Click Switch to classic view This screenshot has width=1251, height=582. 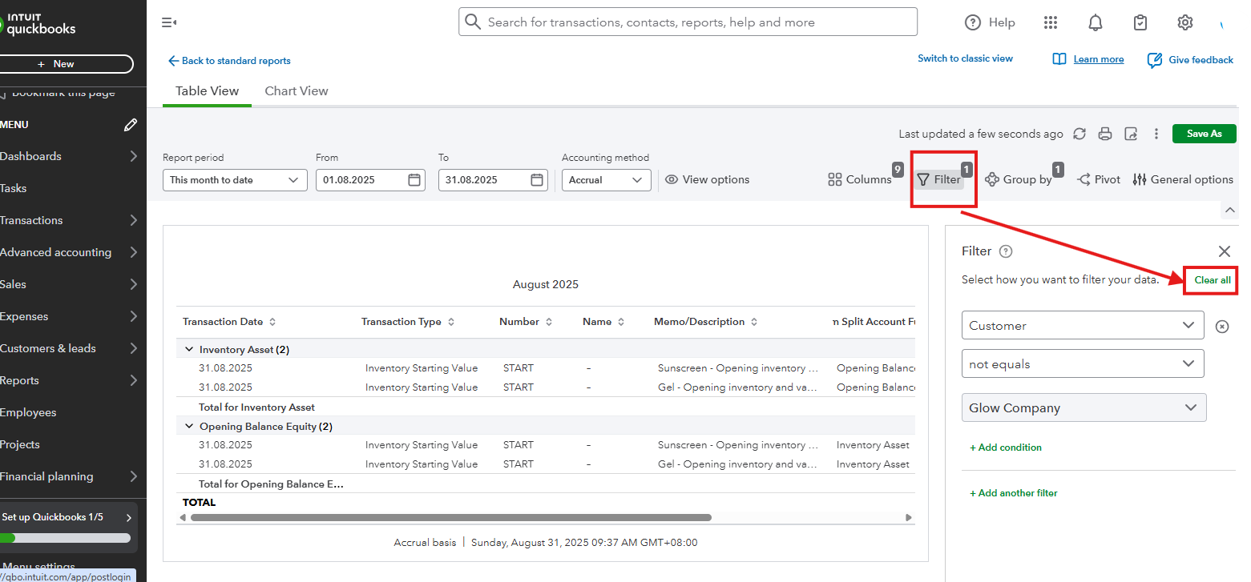[965, 58]
